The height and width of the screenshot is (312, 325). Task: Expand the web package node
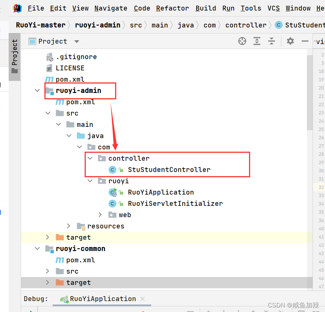tap(100, 215)
